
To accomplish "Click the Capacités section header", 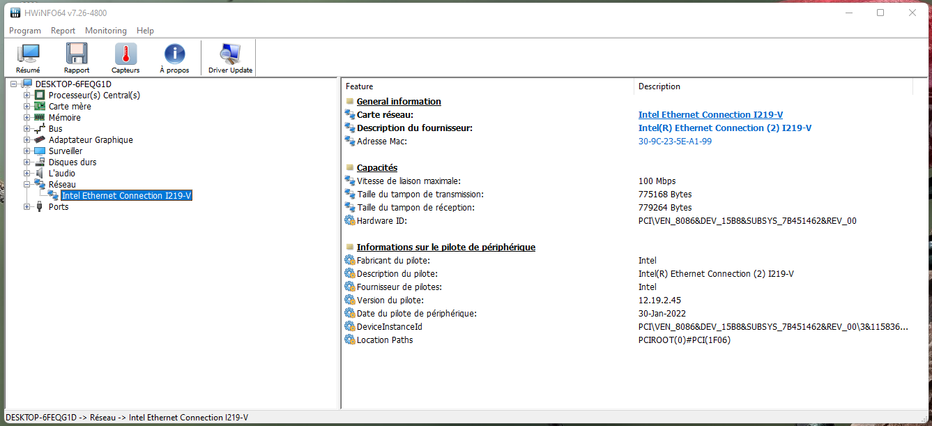I will coord(377,167).
